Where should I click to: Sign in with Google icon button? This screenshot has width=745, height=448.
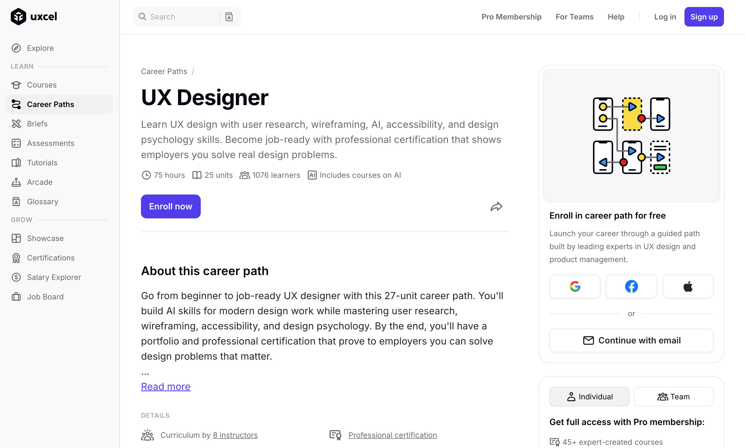(x=575, y=286)
